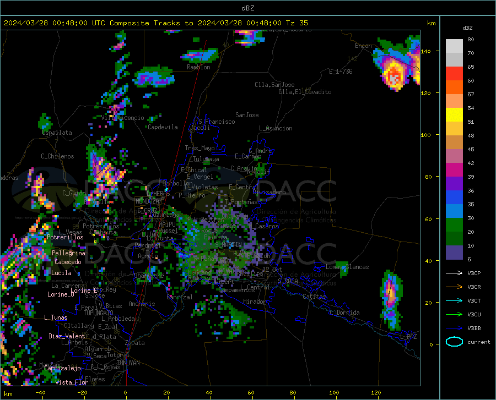This screenshot has width=496, height=400.
Task: Click the Divisadero label
Action: [x=269, y=192]
